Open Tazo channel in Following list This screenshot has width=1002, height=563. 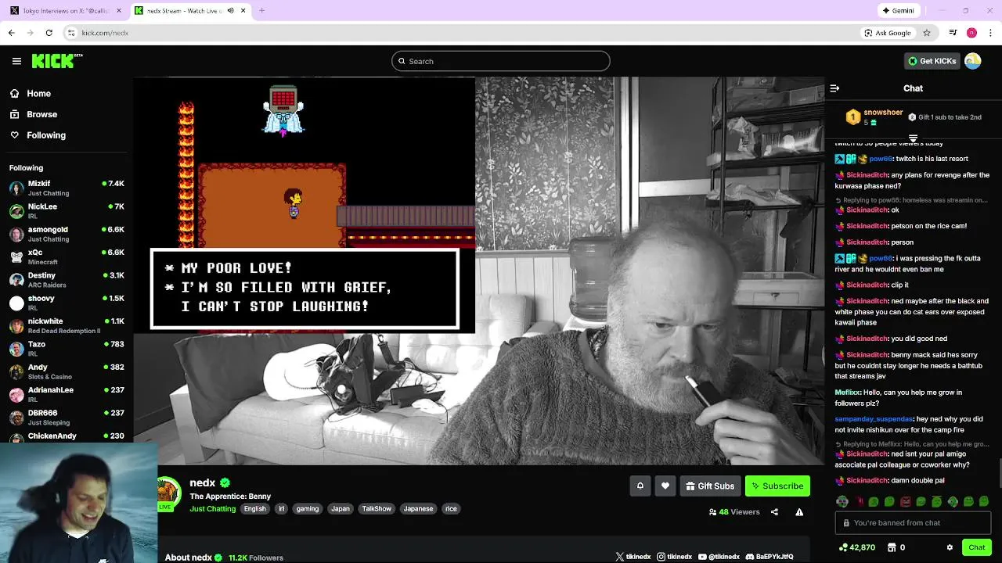click(x=67, y=349)
